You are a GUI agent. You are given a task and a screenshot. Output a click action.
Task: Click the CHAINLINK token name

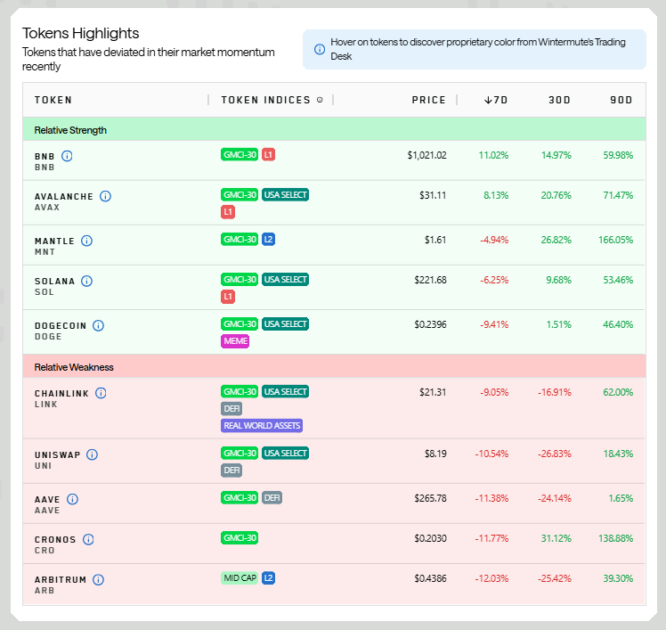61,393
